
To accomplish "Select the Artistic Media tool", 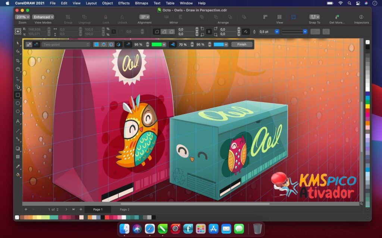I will [x=18, y=87].
